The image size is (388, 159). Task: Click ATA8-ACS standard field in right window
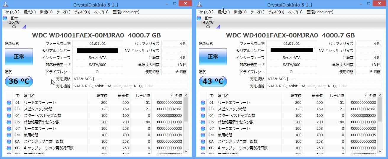click(x=324, y=79)
